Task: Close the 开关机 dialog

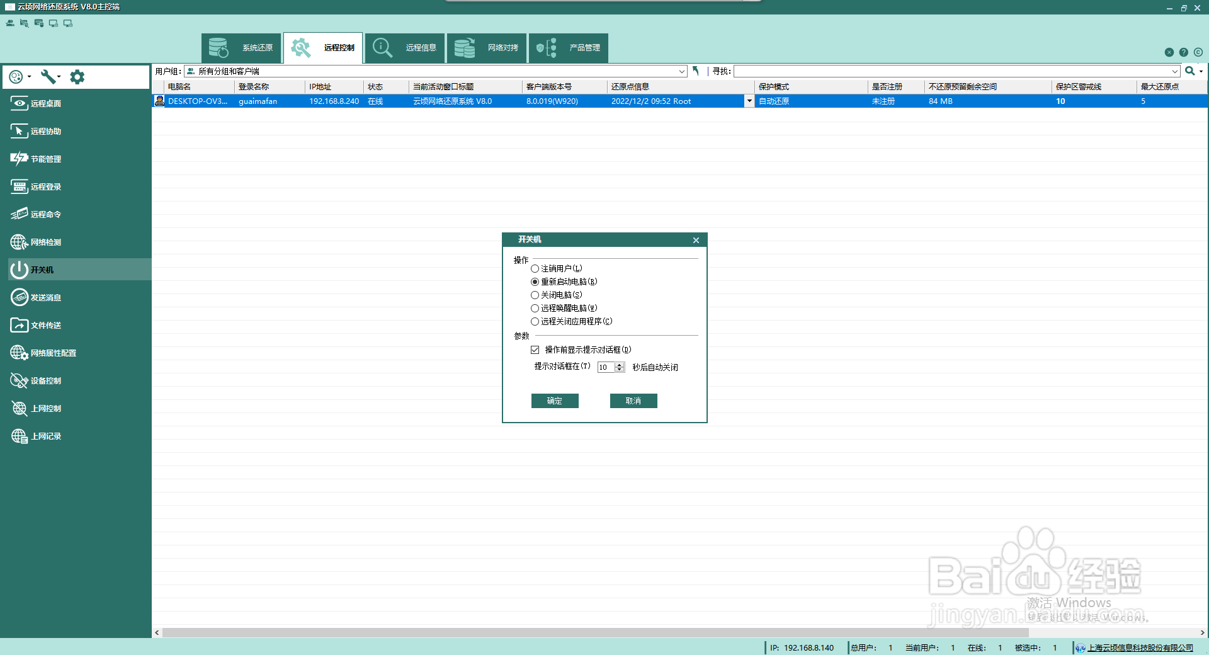Action: [696, 240]
